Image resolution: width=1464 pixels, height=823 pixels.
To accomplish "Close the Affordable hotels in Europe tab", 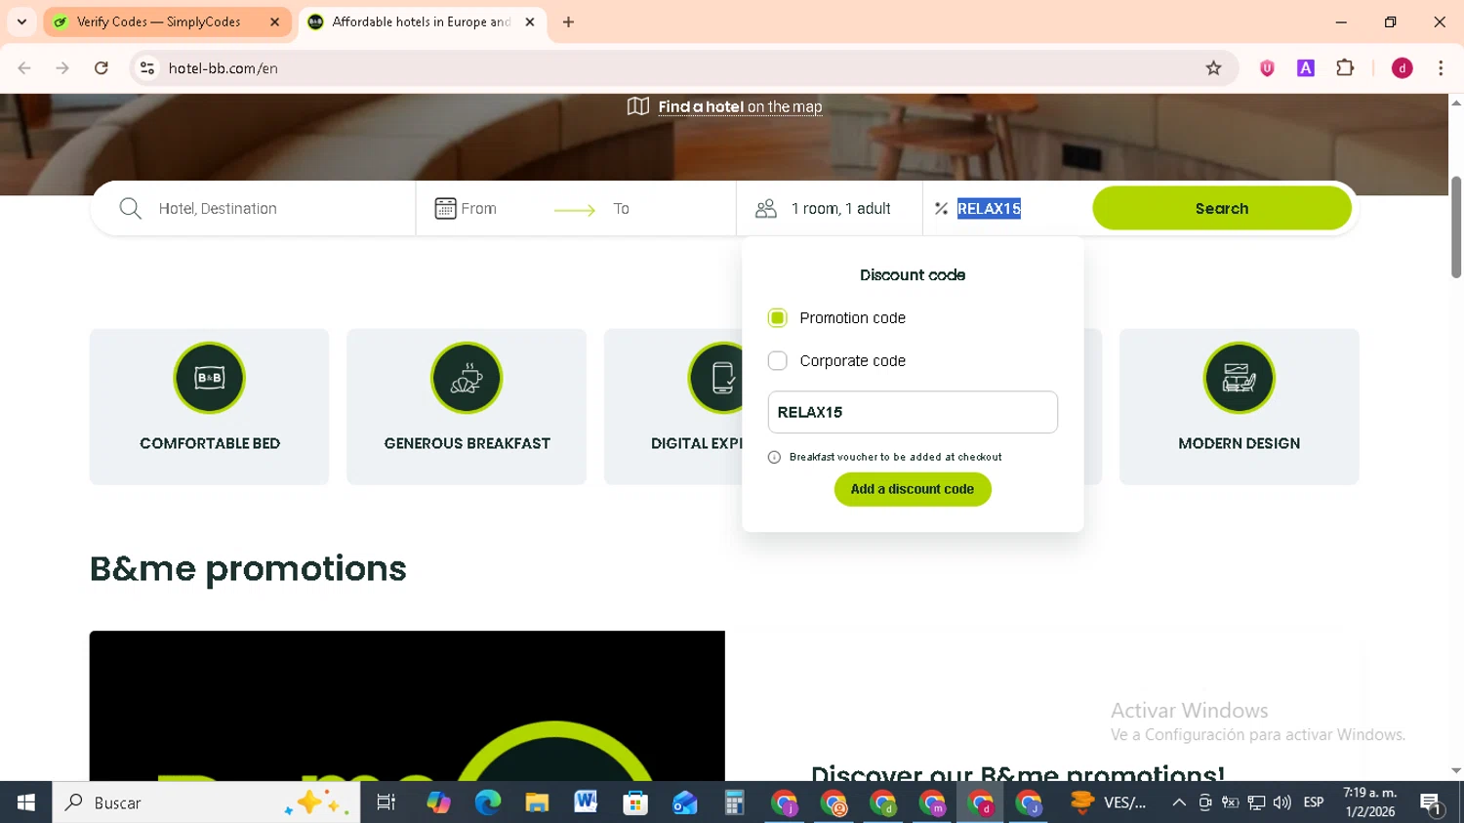I will [530, 21].
